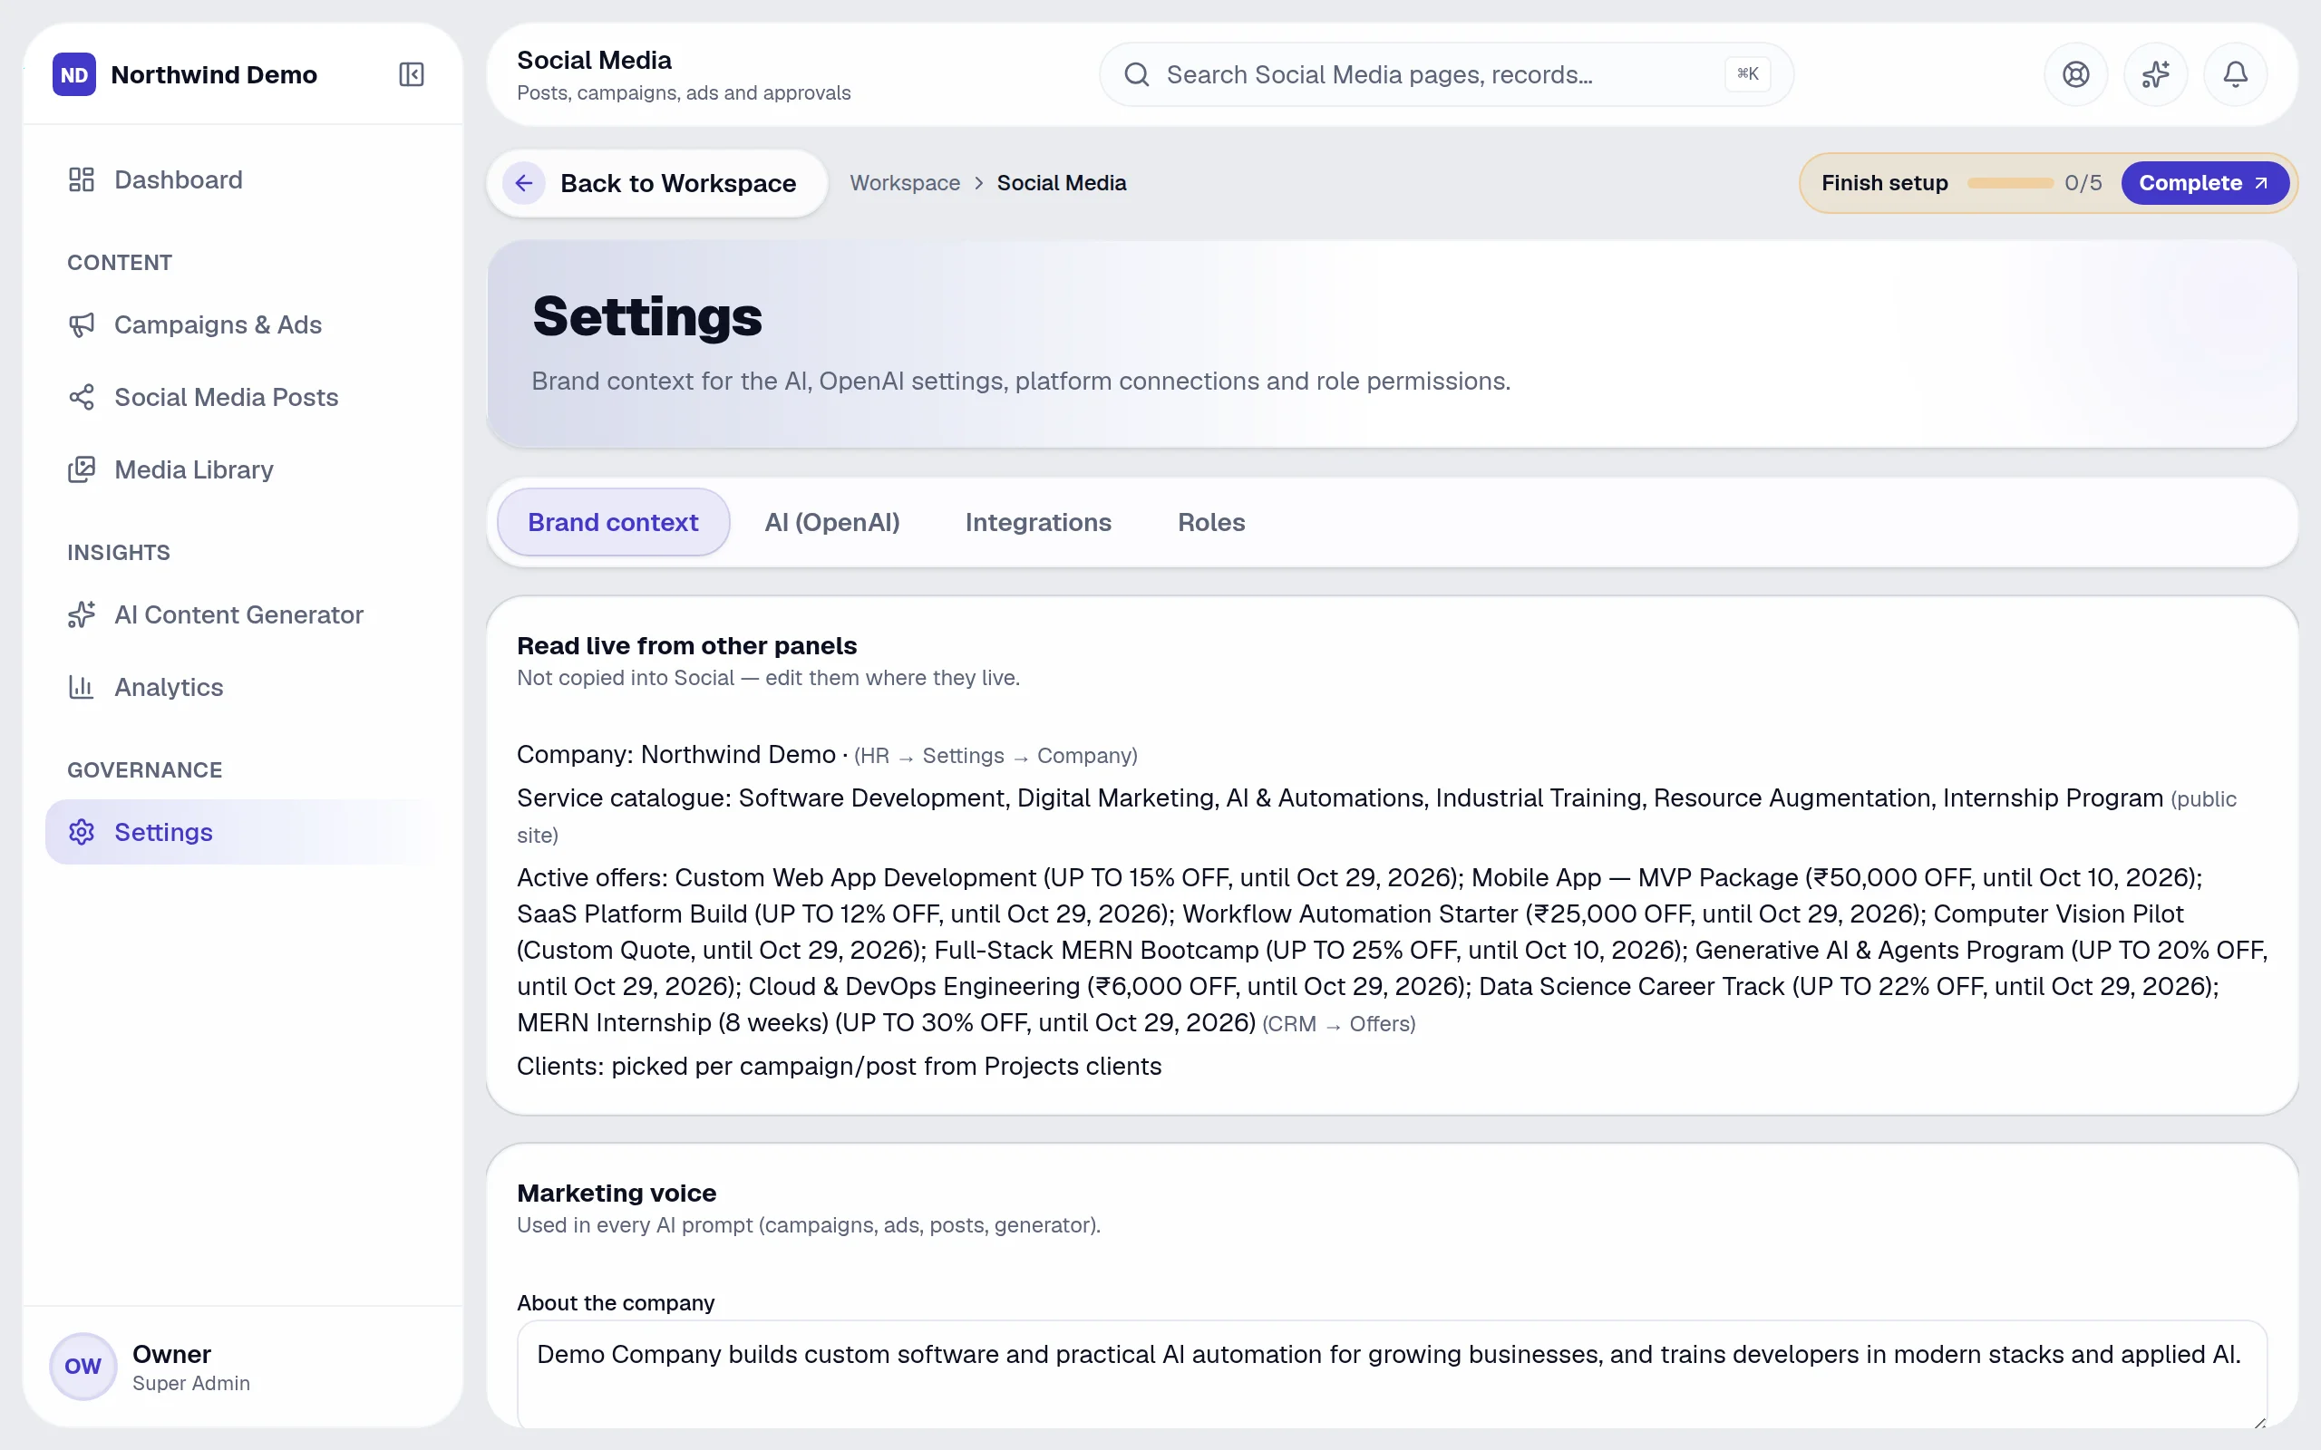
Task: Click the '(CRM → Offers)' note
Action: [x=1339, y=1024]
